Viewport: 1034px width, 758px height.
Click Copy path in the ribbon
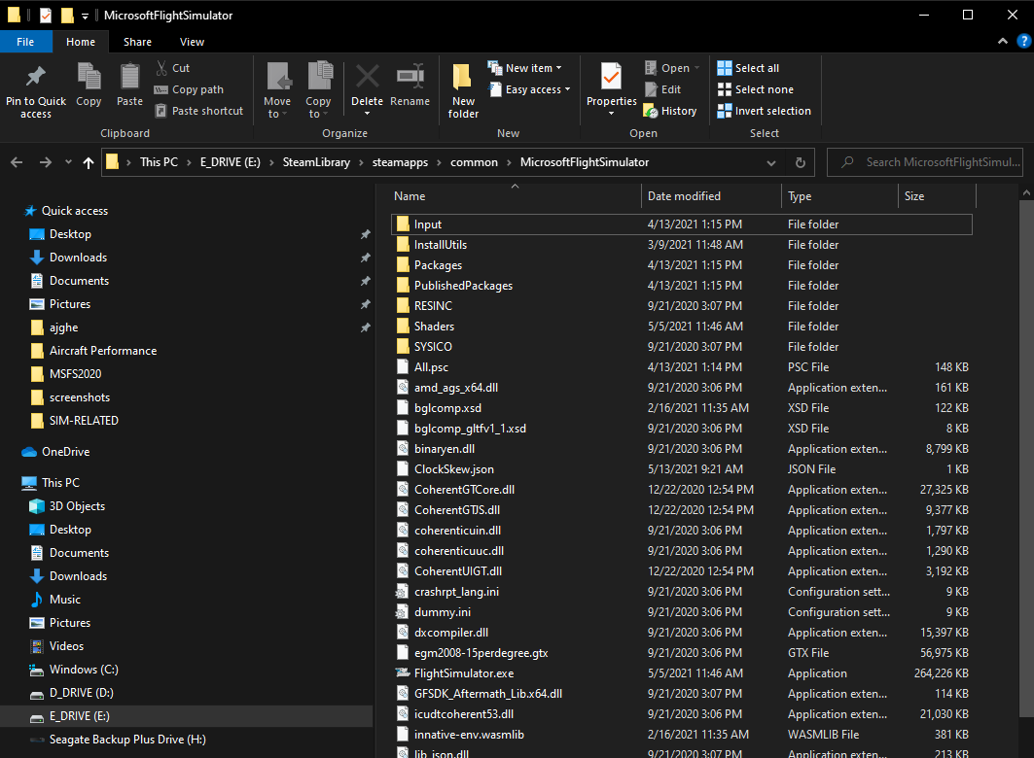(x=190, y=89)
